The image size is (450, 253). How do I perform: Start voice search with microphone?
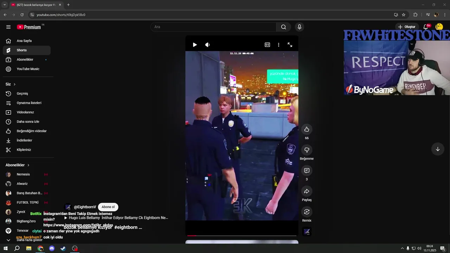pos(300,27)
